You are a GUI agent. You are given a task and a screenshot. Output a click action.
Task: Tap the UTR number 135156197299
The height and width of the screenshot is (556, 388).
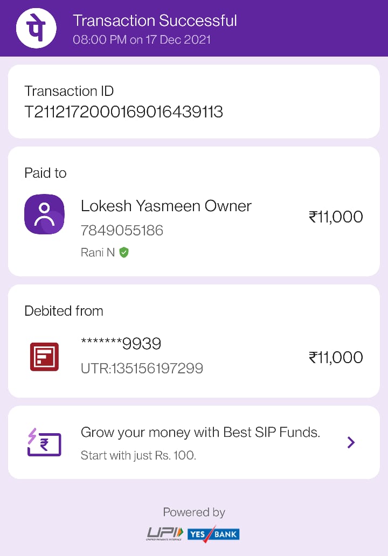pos(142,369)
